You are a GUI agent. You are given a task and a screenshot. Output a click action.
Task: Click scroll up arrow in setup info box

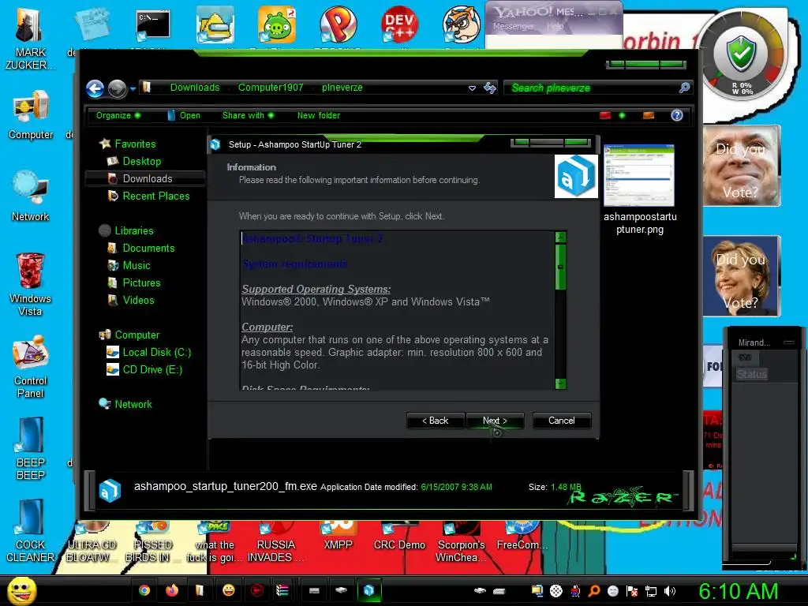pyautogui.click(x=560, y=237)
